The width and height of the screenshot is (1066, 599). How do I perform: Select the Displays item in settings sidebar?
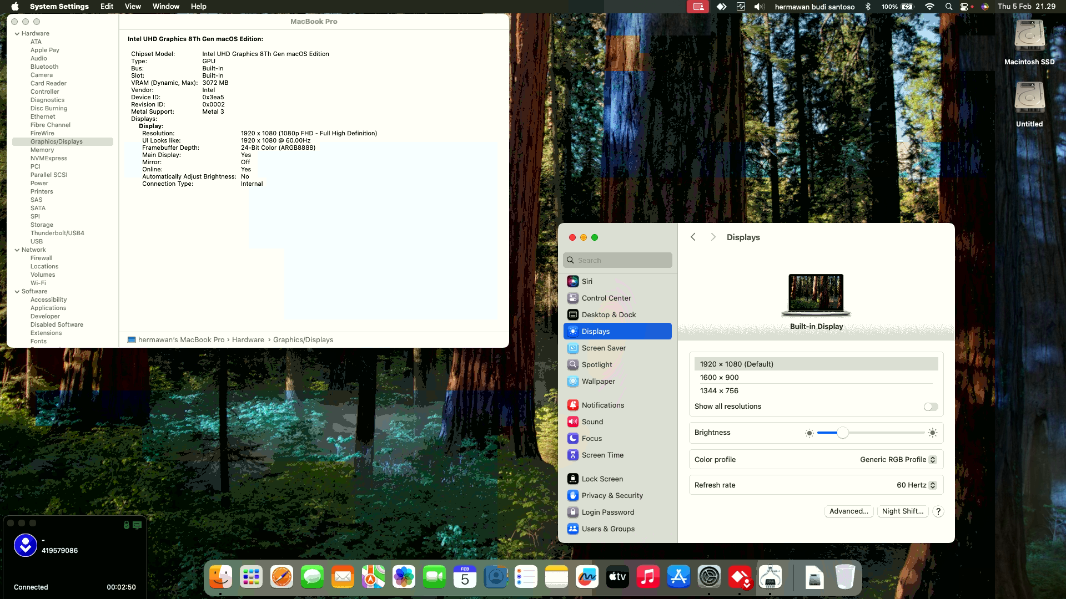(617, 331)
